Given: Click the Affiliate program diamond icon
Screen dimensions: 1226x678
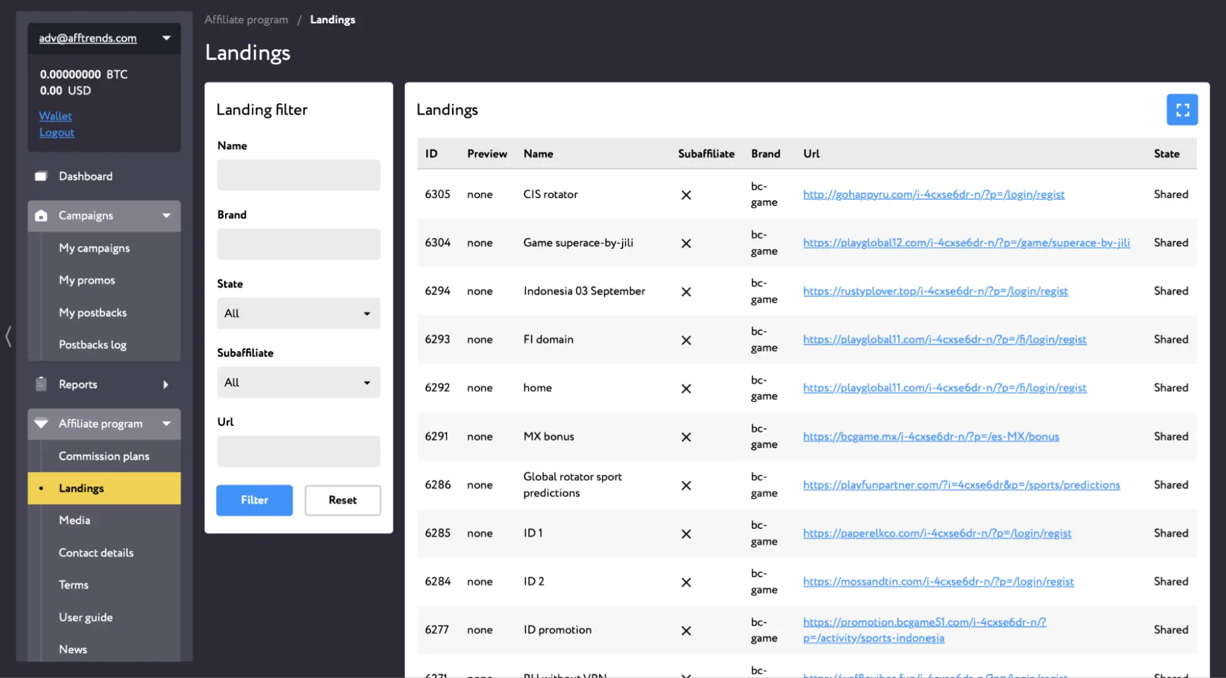Looking at the screenshot, I should tap(41, 424).
